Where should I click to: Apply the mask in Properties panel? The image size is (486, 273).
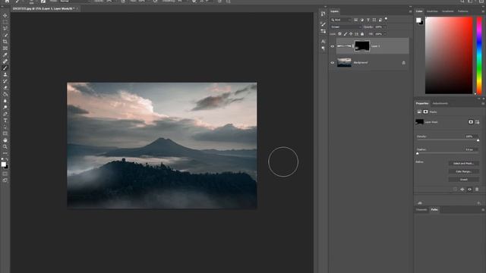[462, 190]
